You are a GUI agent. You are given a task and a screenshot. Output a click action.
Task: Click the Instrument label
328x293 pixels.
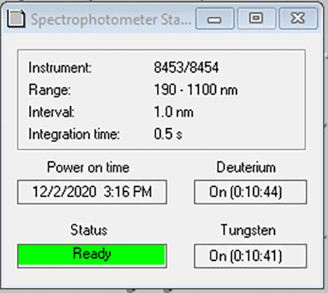tap(60, 68)
